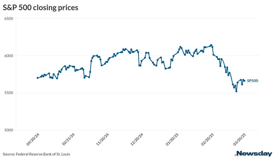Click the Newsday logo
The height and width of the screenshot is (160, 275).
[x=254, y=154]
